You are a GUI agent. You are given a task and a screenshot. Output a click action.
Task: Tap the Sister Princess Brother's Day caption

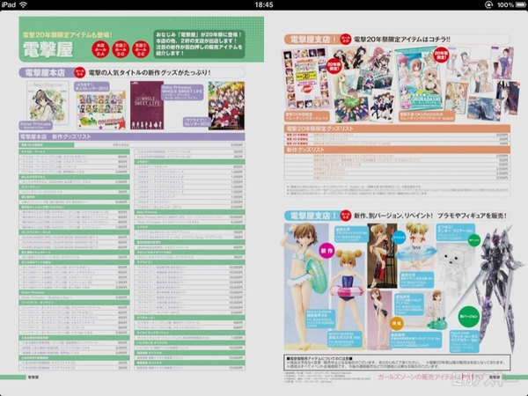(36, 126)
